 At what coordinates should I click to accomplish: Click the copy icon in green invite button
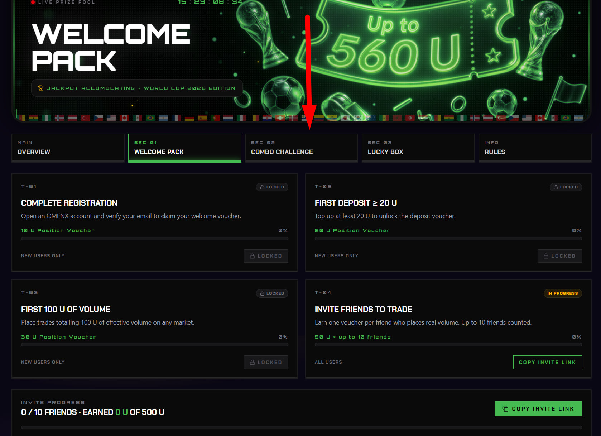click(505, 409)
